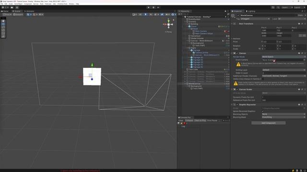The height and width of the screenshot is (172, 307).
Task: Toggle Vertex Color Always In Gamma checkbox
Action: coord(263,79)
